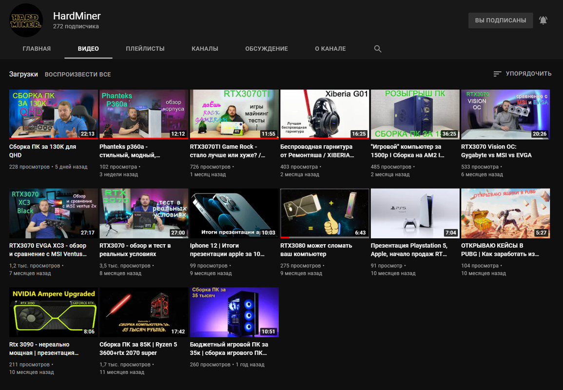This screenshot has width=563, height=390.
Task: Open the ОБСУЖДЕНИЕ tab
Action: [267, 49]
